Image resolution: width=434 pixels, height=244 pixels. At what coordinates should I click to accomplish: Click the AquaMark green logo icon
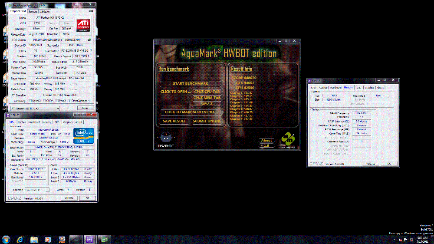(288, 140)
